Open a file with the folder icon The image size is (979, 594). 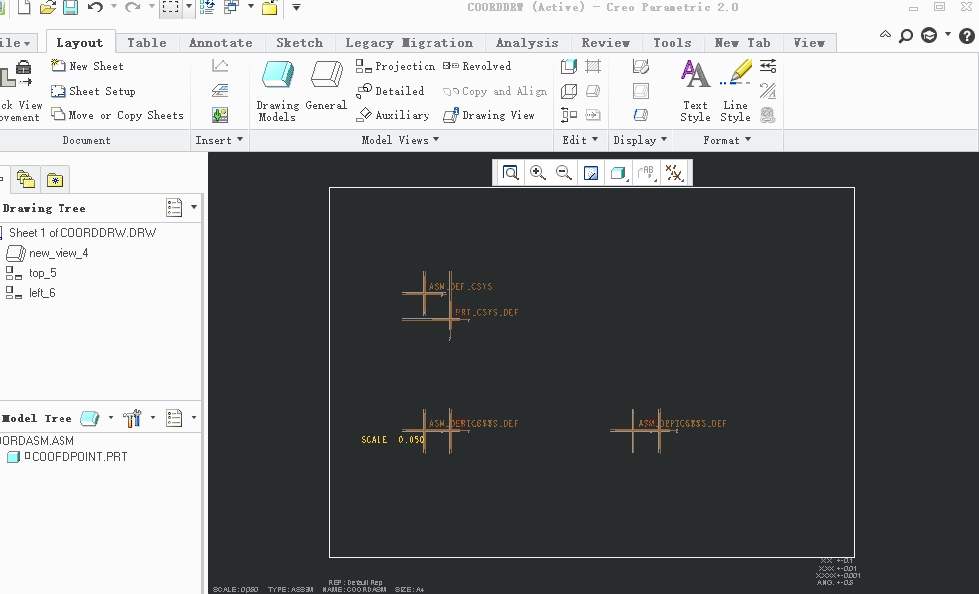[48, 8]
